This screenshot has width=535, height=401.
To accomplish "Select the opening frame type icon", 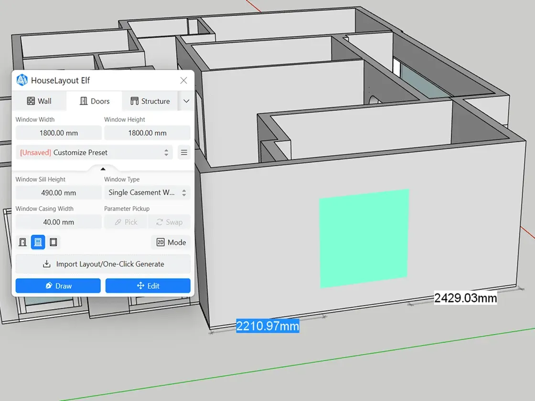I will [x=53, y=242].
